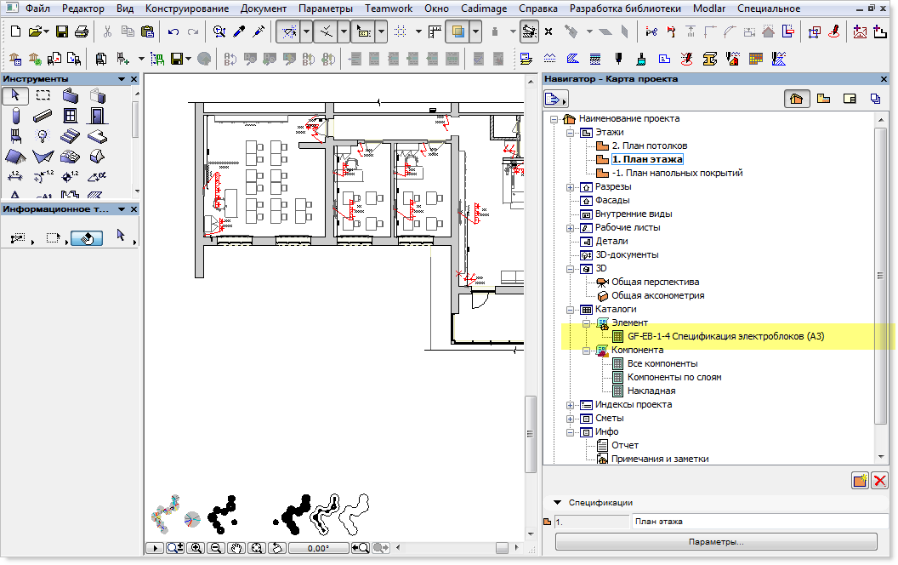The width and height of the screenshot is (898, 565).
Task: Zoom out with minus magnifier at bottom
Action: tap(216, 548)
